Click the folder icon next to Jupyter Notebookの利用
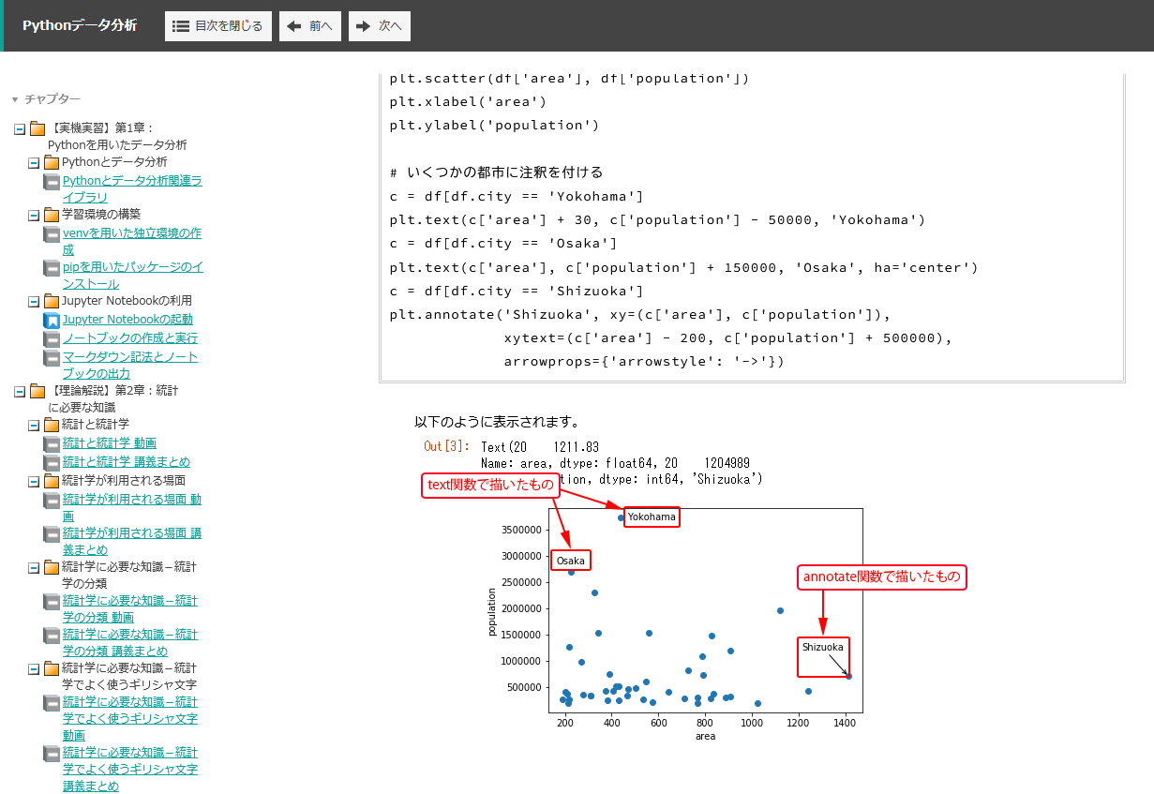The image size is (1154, 794). [52, 301]
